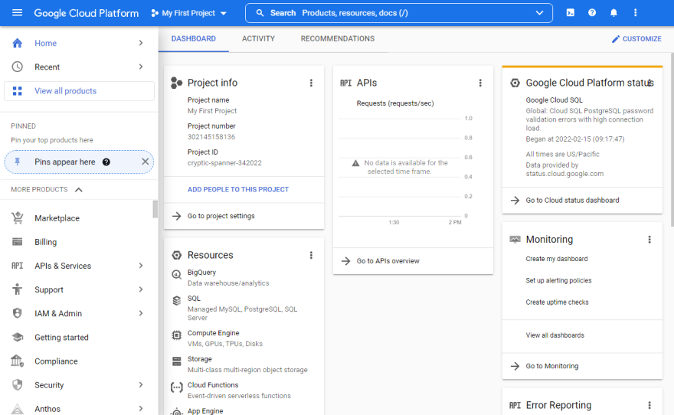Click the BigQuery resource icon
The height and width of the screenshot is (415, 674).
(x=176, y=274)
